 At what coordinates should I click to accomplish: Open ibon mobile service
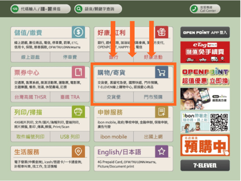[x=114, y=136]
